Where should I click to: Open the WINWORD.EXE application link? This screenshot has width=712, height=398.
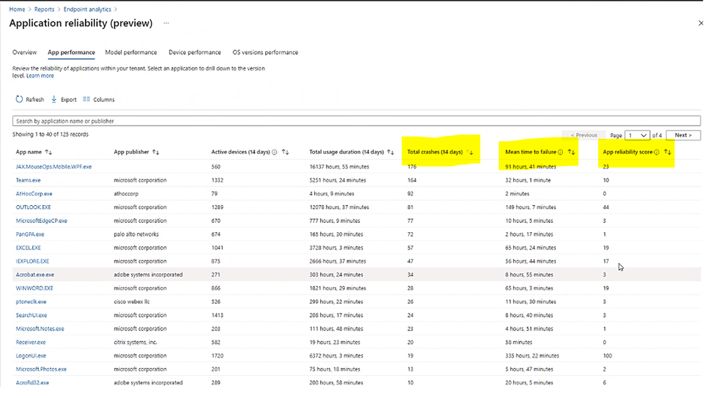[34, 288]
